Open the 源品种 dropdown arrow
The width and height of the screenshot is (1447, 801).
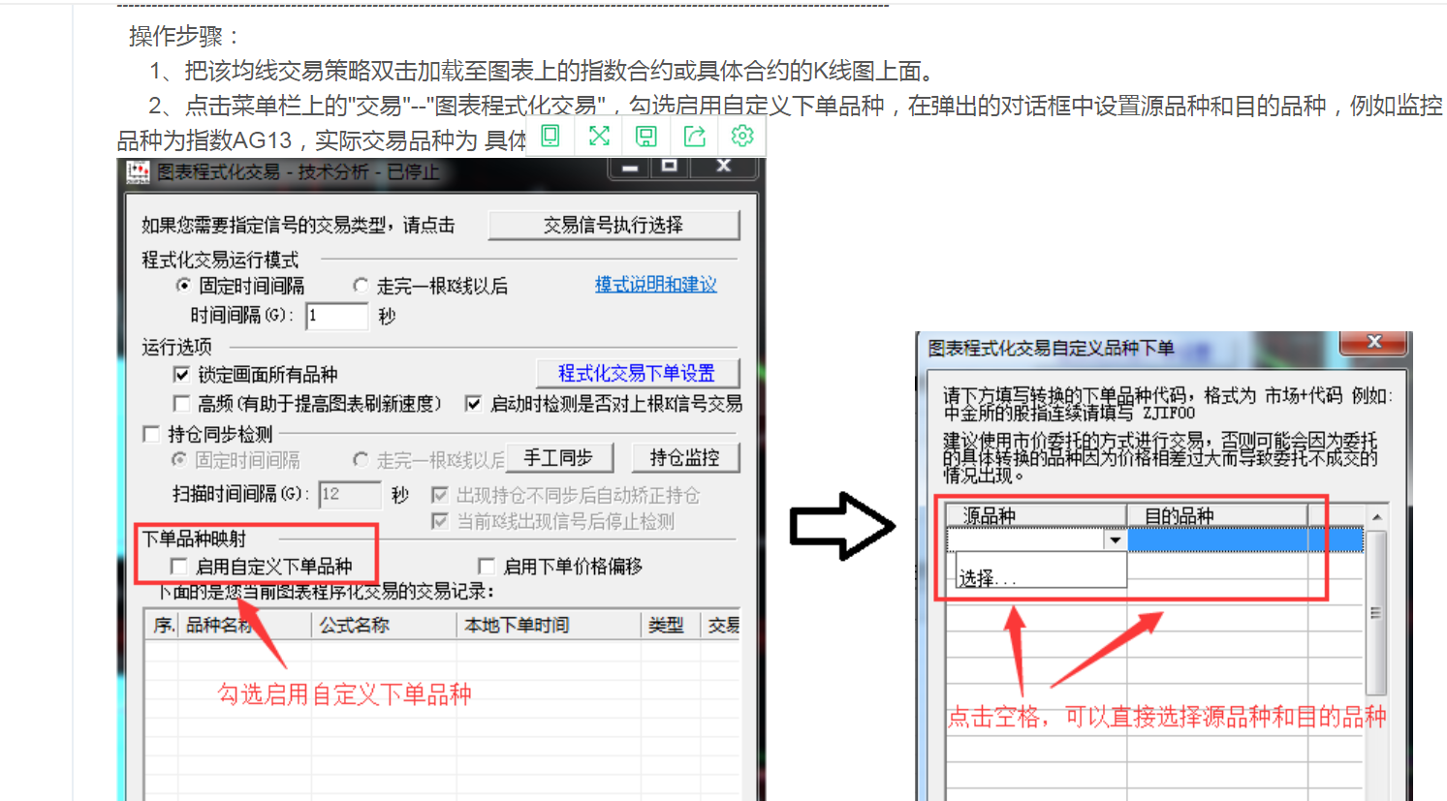point(1116,540)
